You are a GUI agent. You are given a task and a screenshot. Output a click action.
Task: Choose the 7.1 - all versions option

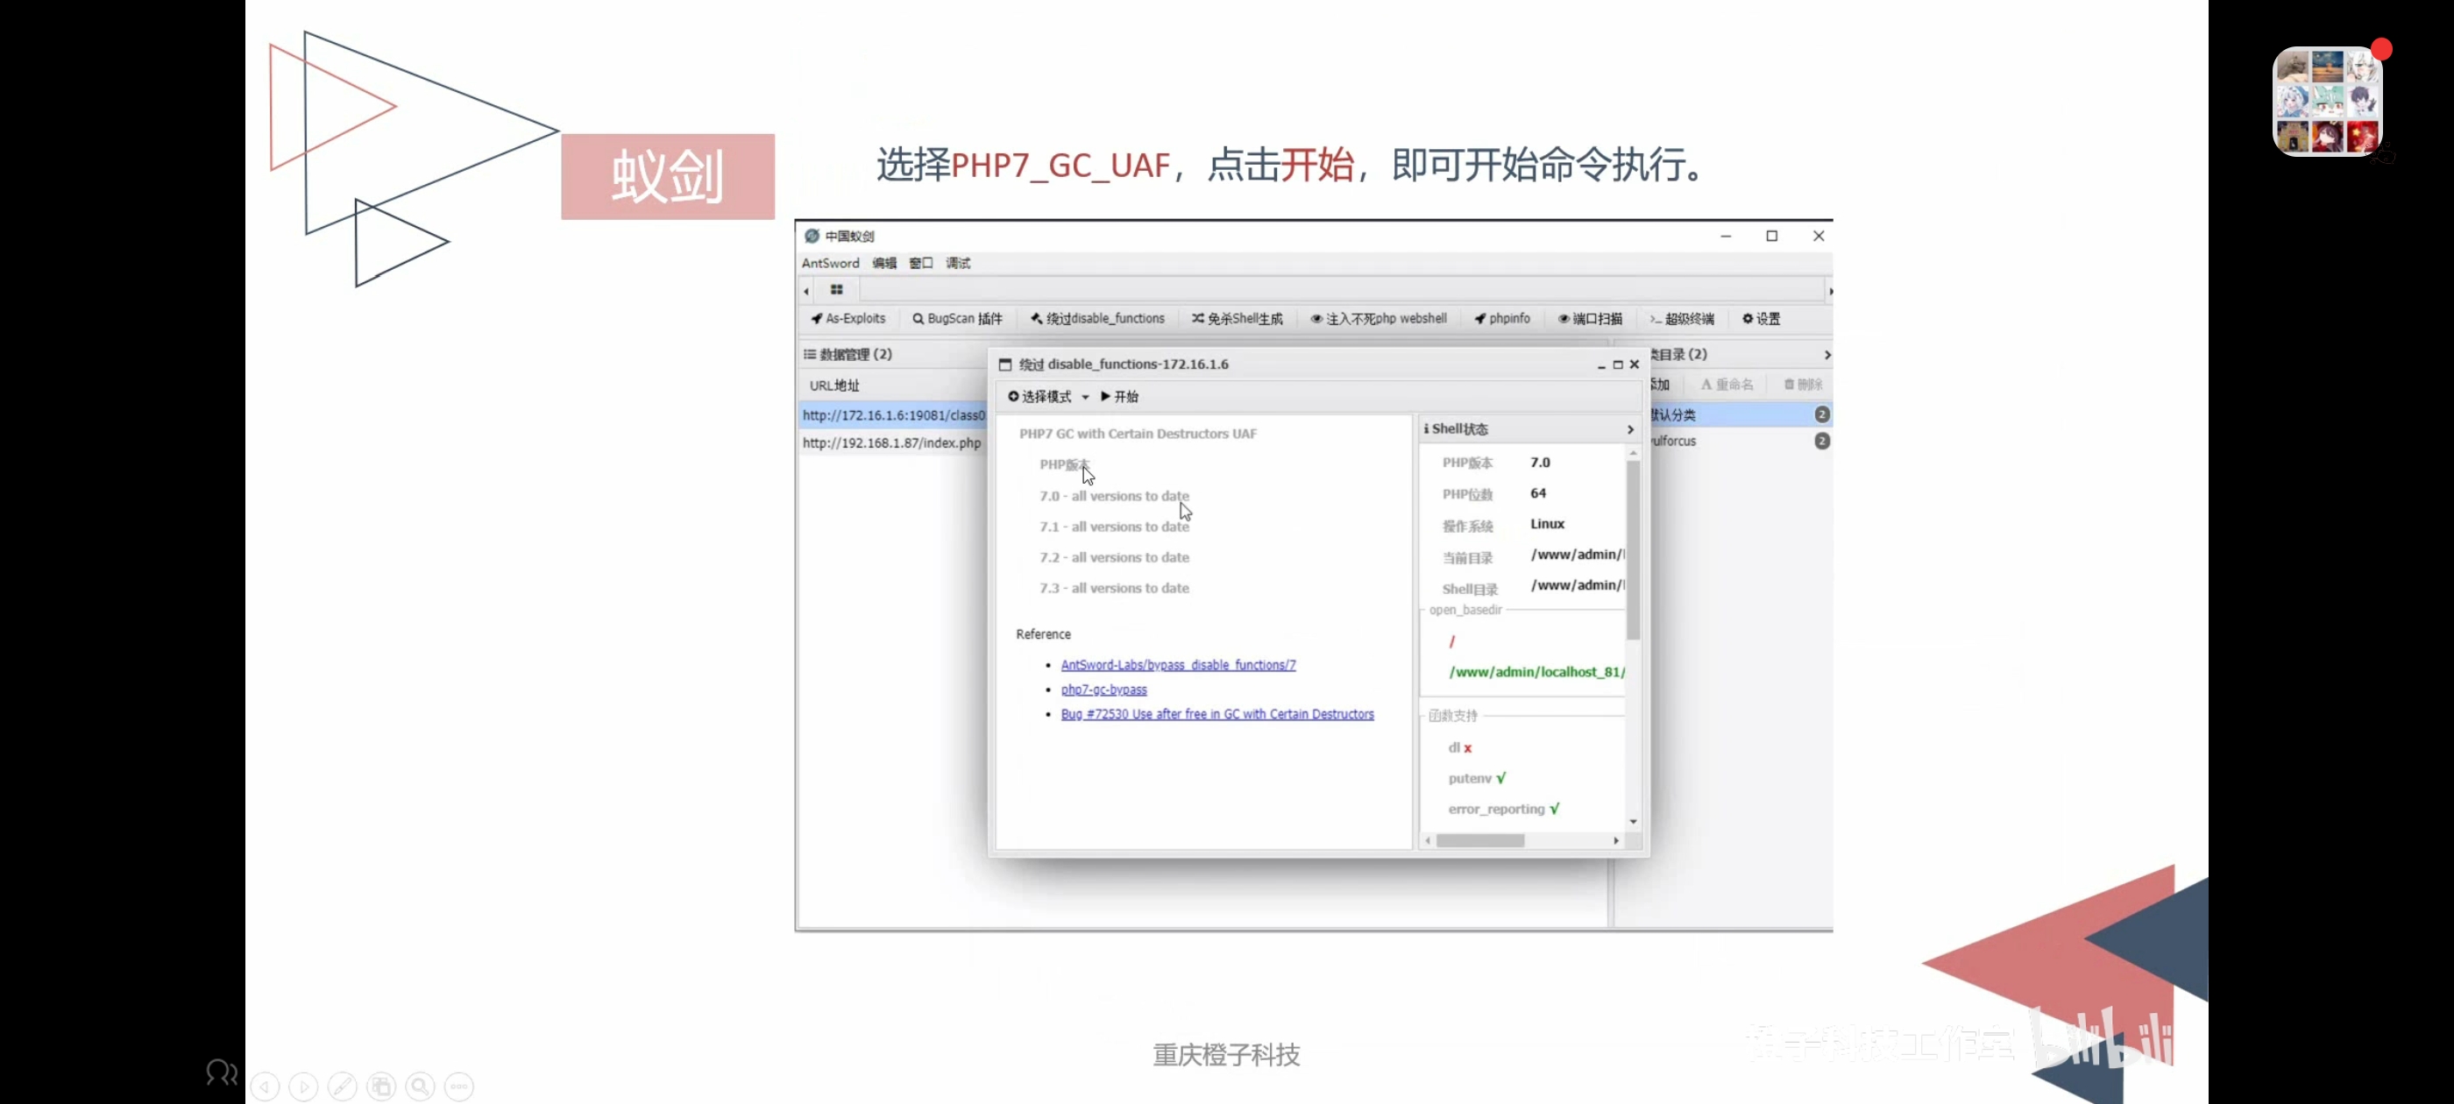[1113, 527]
